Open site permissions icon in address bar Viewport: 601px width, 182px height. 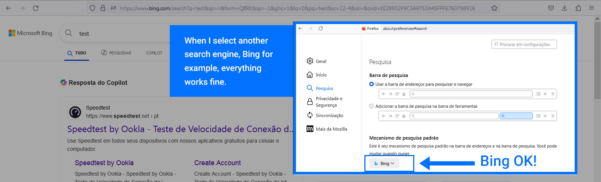[113, 8]
